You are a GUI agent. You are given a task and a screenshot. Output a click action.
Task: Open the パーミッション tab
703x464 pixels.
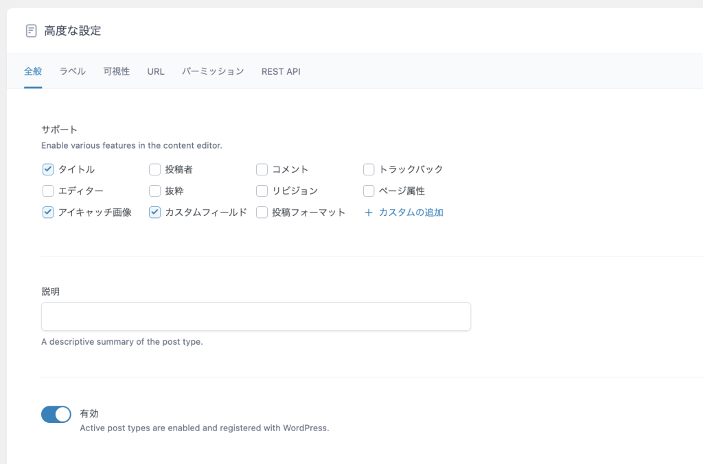[x=213, y=71]
